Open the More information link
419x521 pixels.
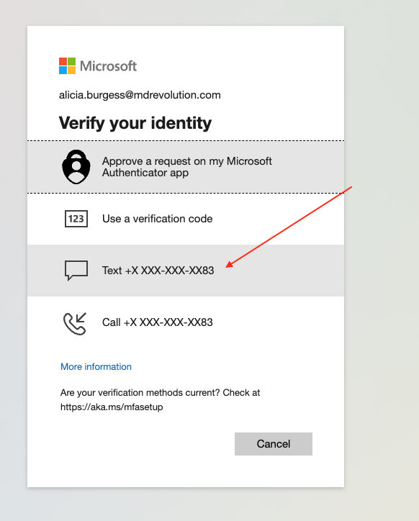[96, 366]
